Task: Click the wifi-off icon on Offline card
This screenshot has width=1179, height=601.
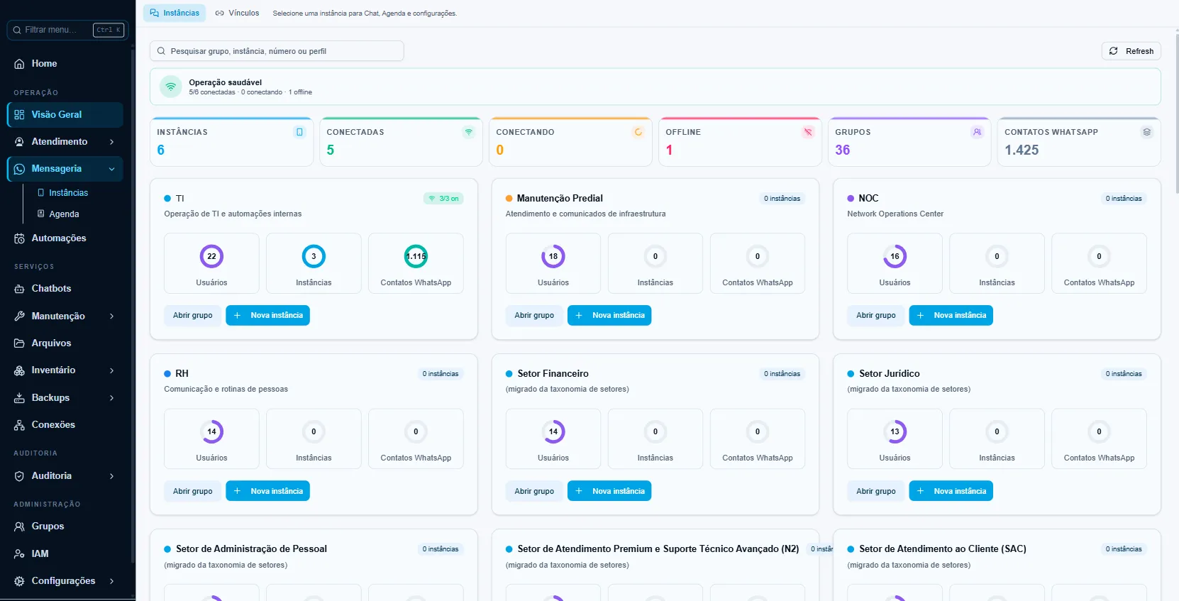Action: tap(808, 132)
